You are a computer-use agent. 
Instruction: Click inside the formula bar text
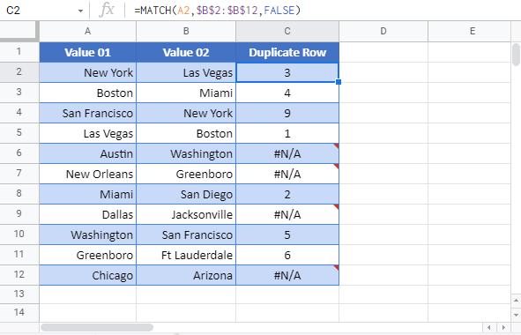[x=218, y=11]
